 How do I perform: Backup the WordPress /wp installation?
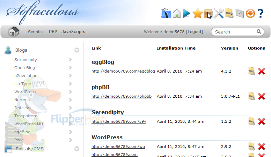pyautogui.click(x=252, y=147)
